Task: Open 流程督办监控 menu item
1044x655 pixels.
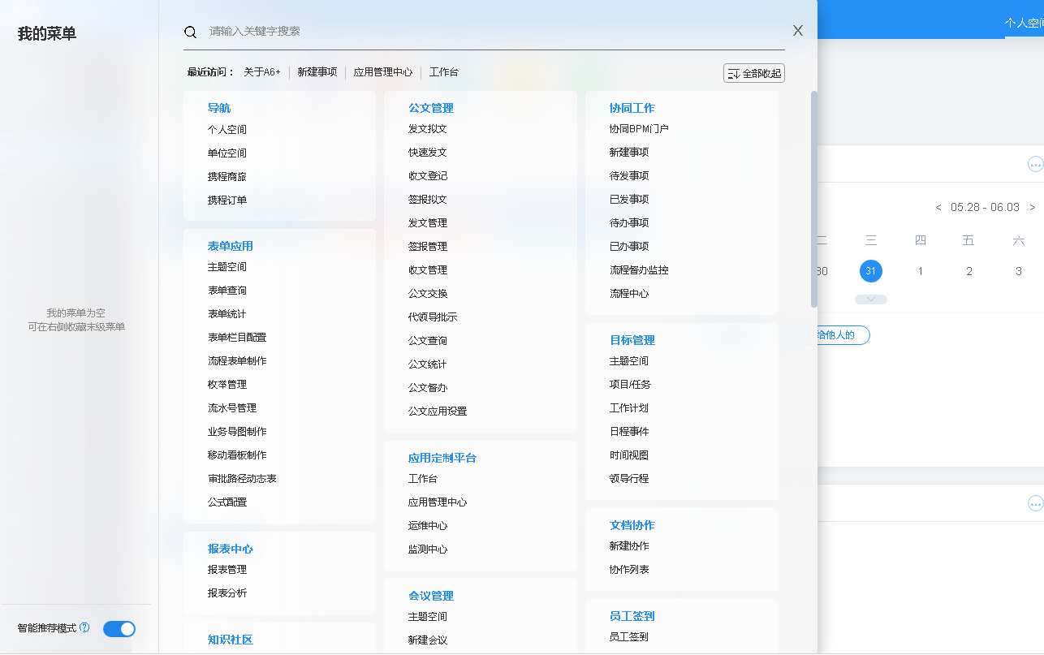Action: point(639,270)
